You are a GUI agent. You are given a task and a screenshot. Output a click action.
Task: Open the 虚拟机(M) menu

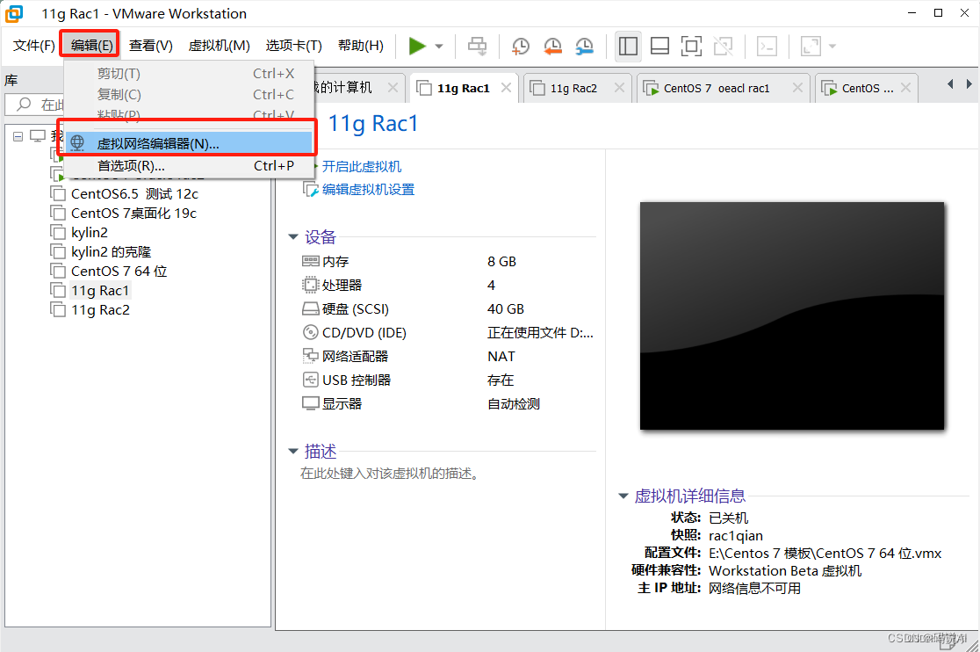pyautogui.click(x=219, y=46)
